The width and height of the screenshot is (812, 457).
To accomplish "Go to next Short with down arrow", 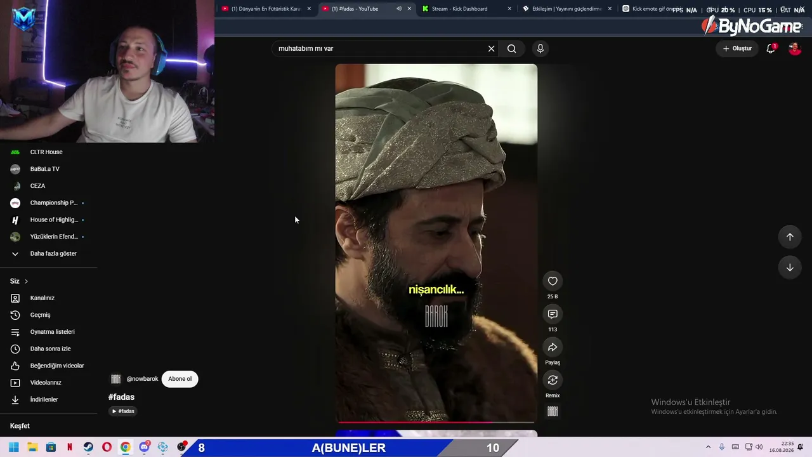I will 790,267.
